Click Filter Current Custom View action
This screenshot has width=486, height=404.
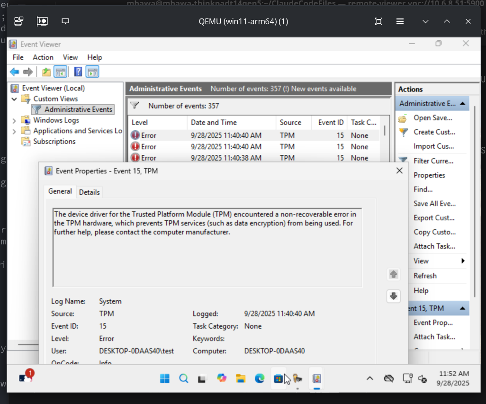click(433, 161)
